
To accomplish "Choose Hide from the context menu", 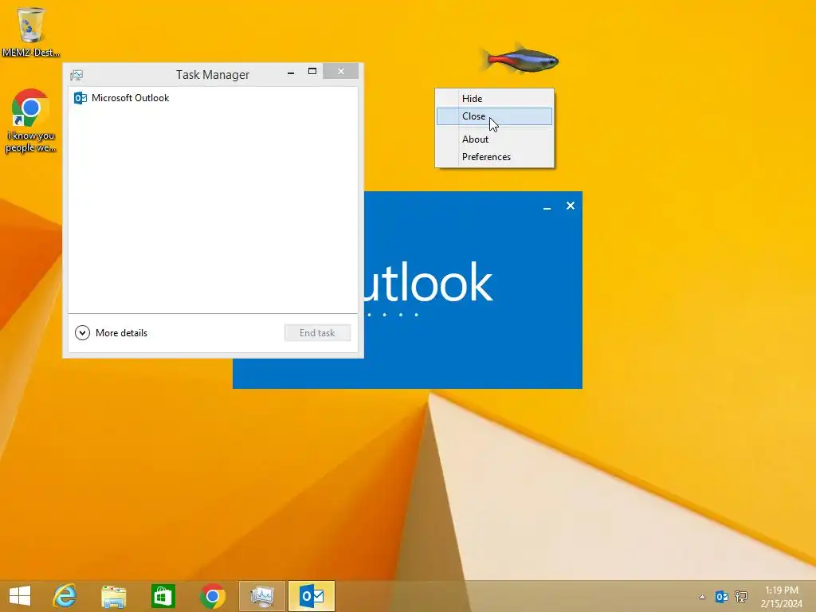I will 494,98.
